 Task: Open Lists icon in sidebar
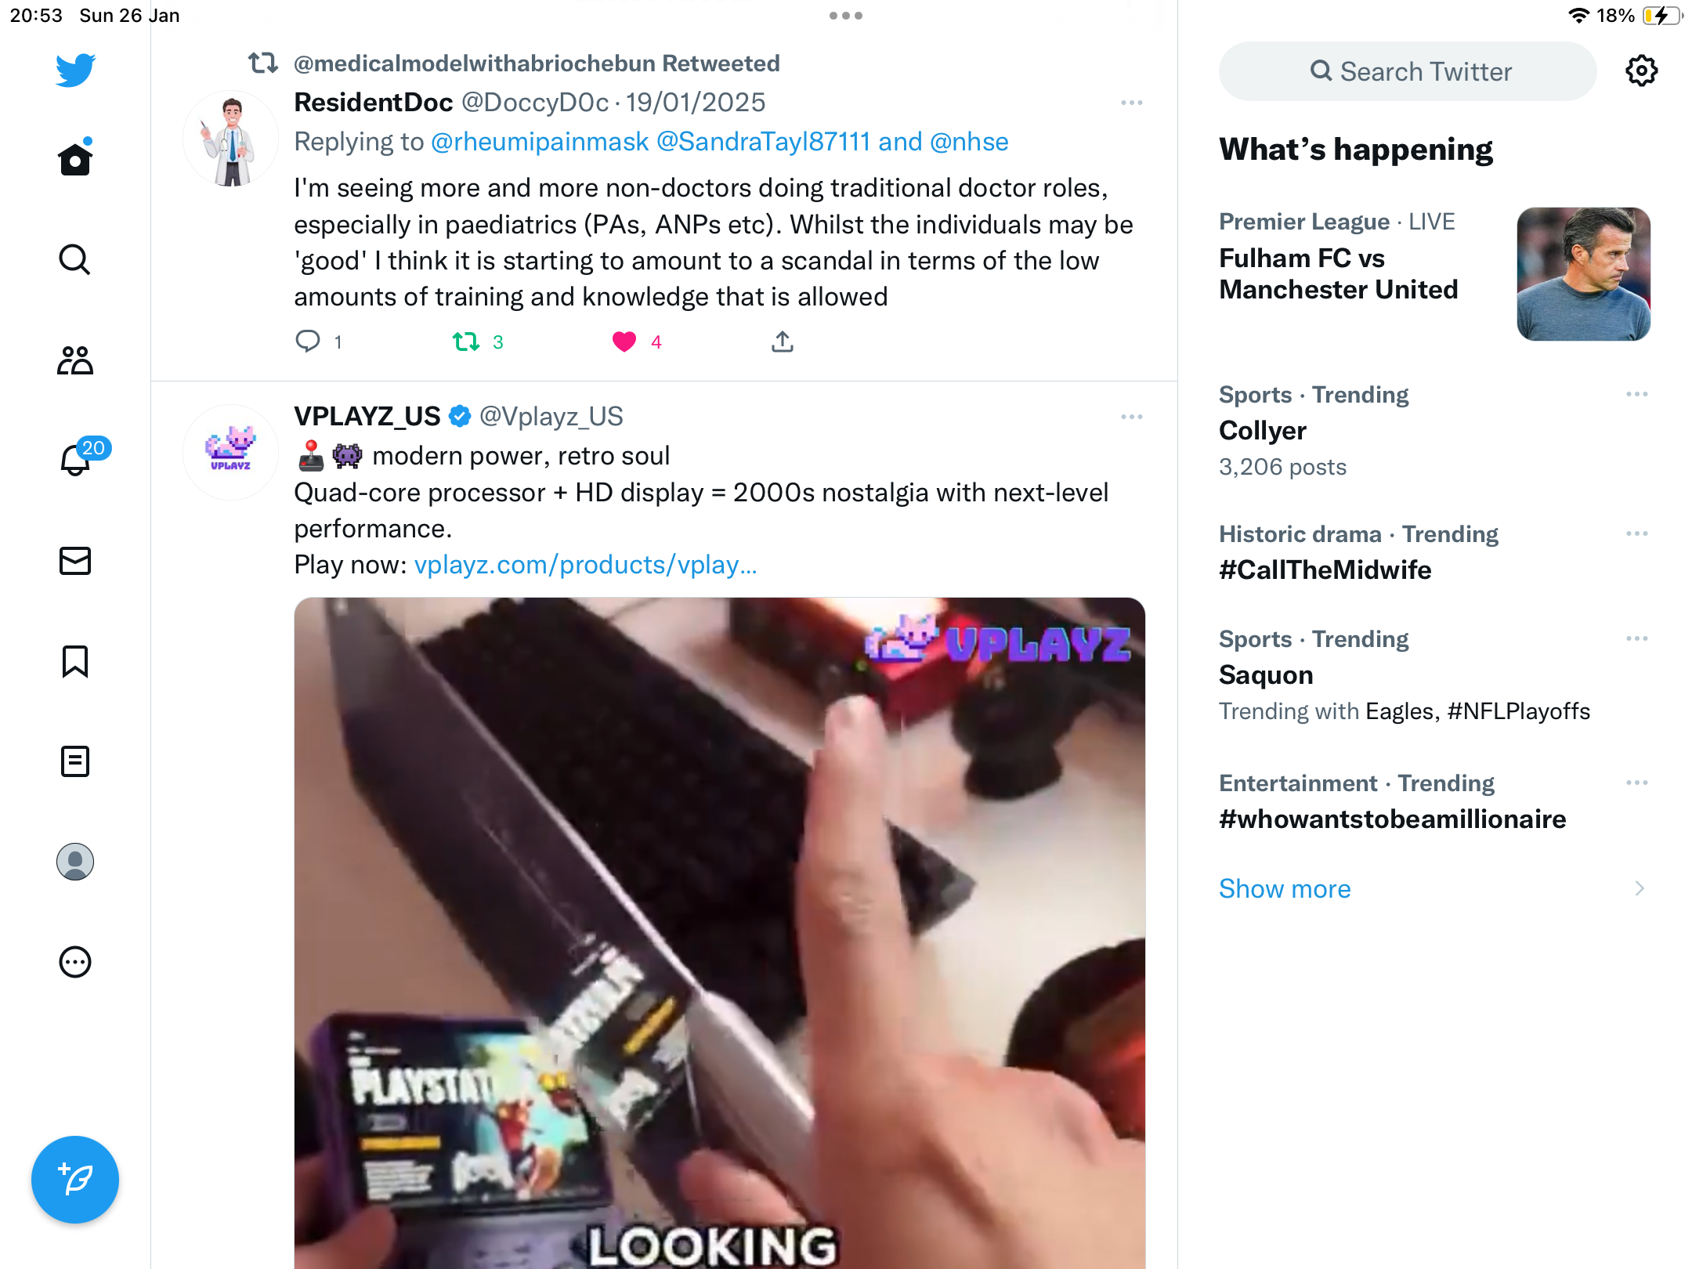point(75,761)
